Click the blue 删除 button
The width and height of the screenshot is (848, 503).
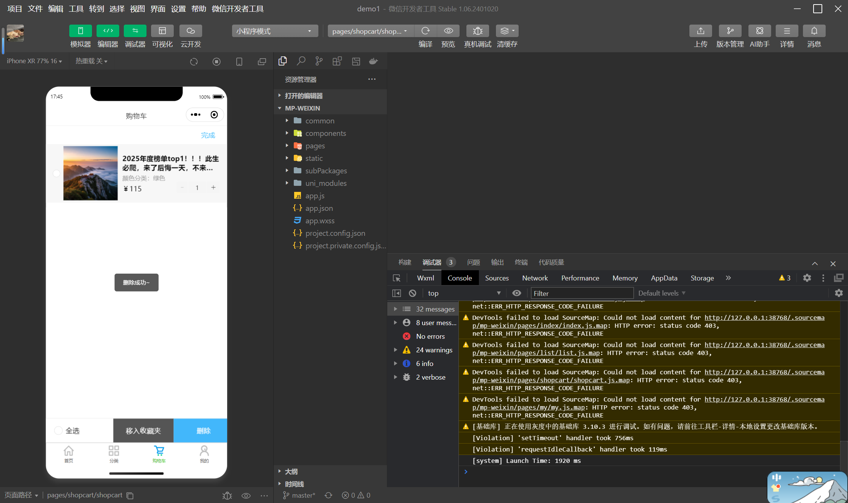tap(203, 430)
